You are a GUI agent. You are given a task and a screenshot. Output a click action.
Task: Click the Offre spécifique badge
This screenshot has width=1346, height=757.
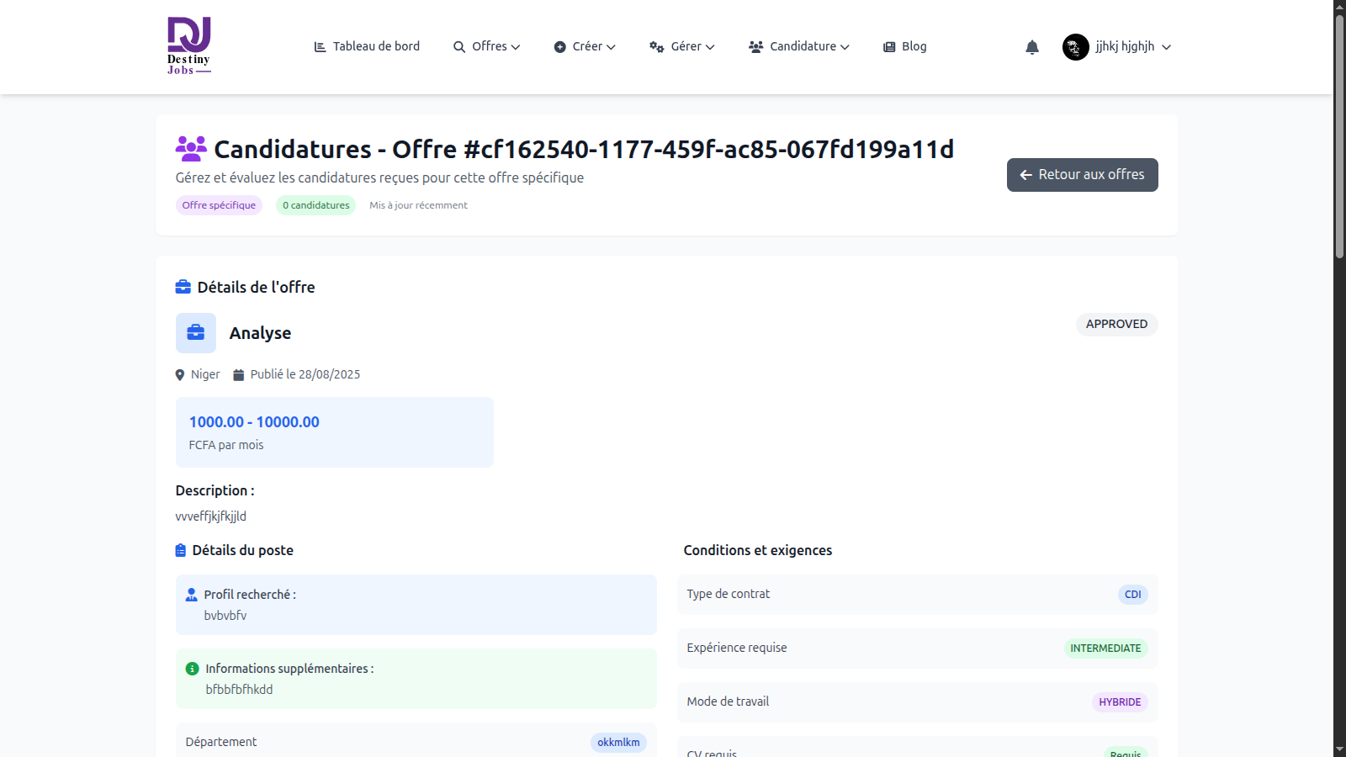(x=219, y=205)
